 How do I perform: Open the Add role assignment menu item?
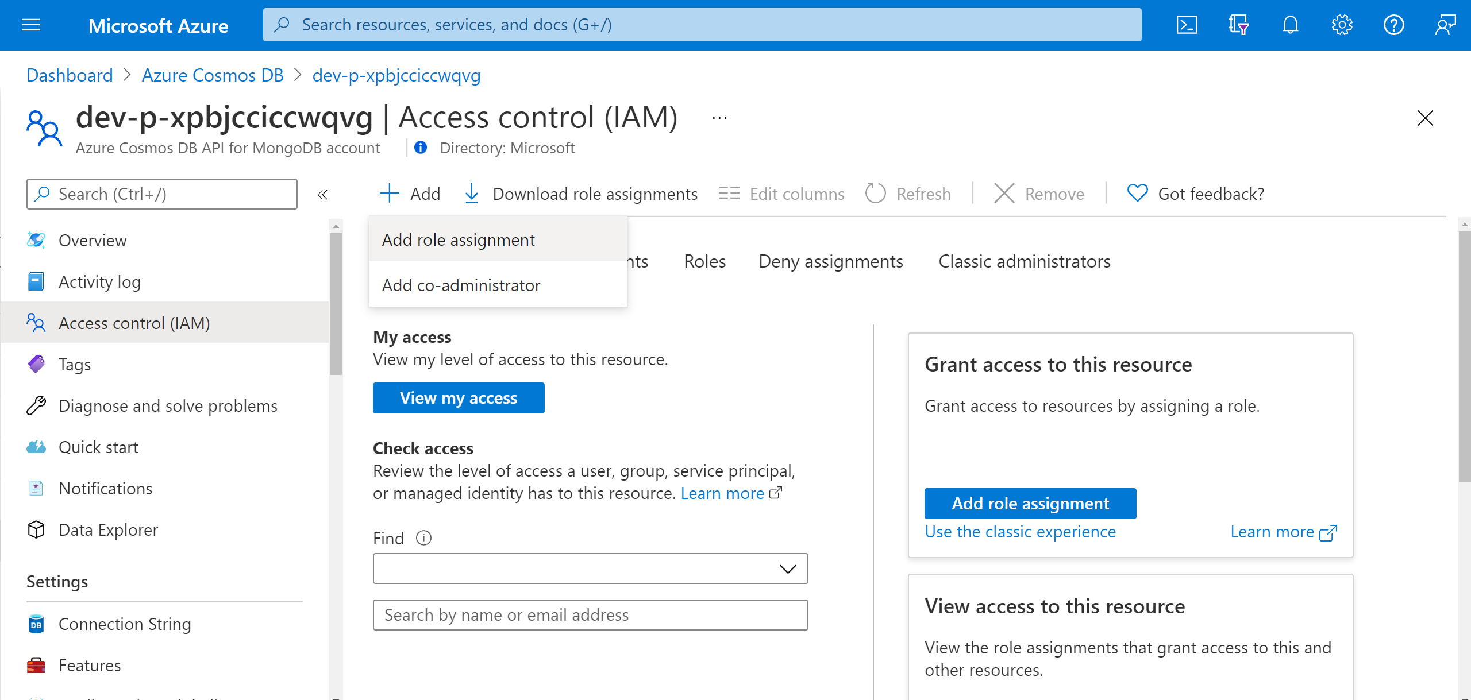coord(458,239)
